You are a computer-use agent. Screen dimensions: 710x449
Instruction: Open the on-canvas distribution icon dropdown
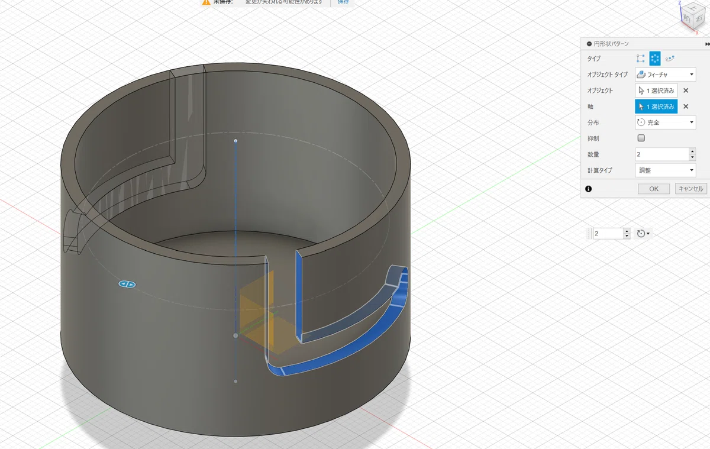point(643,234)
